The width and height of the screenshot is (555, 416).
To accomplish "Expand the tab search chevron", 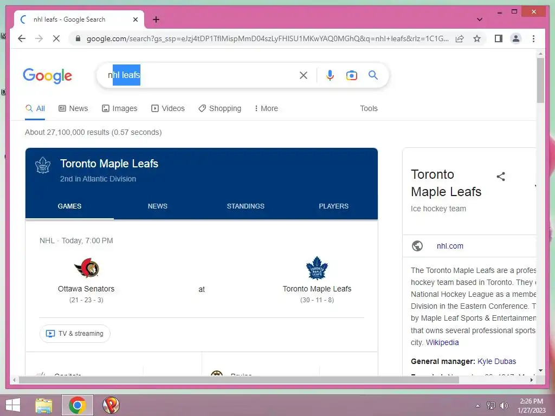I will pos(479,19).
